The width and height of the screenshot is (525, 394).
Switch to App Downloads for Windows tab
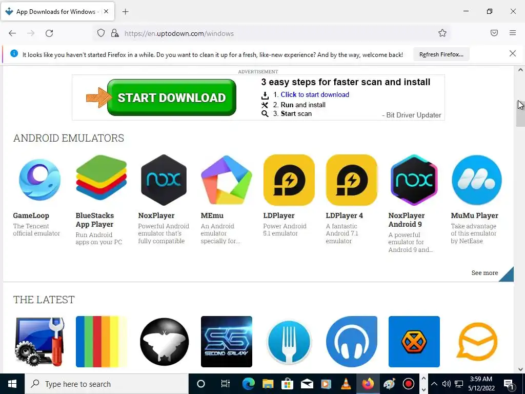57,11
